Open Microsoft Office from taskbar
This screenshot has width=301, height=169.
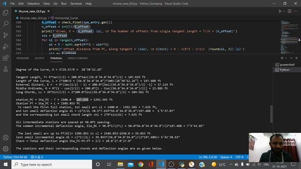(151, 164)
